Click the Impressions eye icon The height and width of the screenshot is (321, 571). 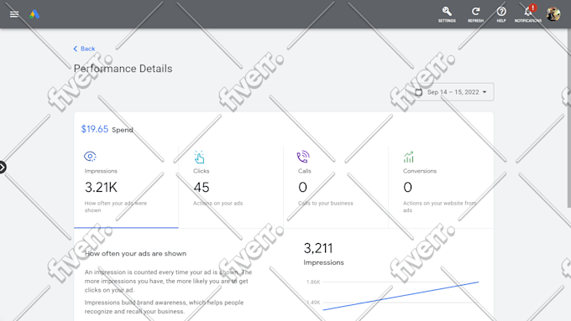pos(90,157)
